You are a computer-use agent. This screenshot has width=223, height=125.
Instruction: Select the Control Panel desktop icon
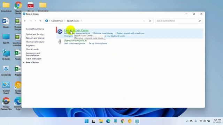coord(6,88)
